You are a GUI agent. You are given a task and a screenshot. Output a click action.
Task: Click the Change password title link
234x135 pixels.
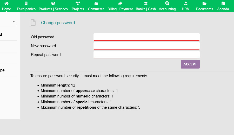(58, 23)
